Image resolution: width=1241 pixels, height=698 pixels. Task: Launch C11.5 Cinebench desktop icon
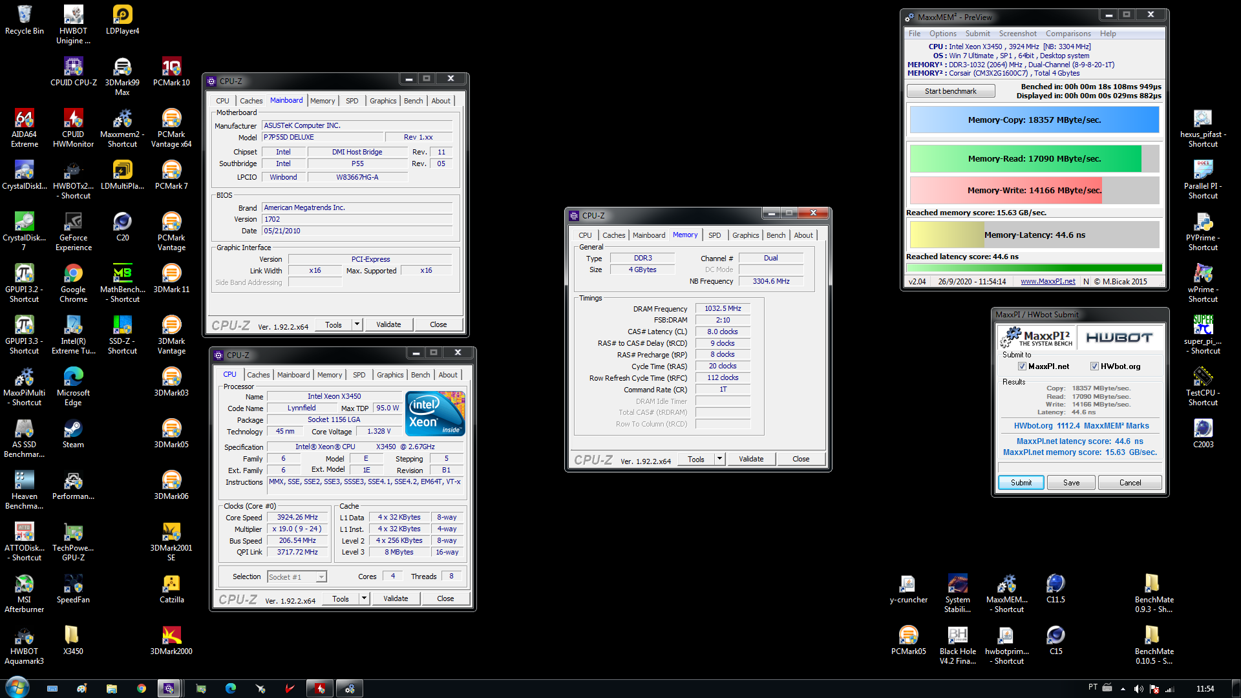coord(1055,589)
